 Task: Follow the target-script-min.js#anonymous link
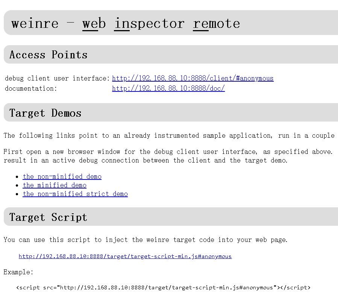125,256
